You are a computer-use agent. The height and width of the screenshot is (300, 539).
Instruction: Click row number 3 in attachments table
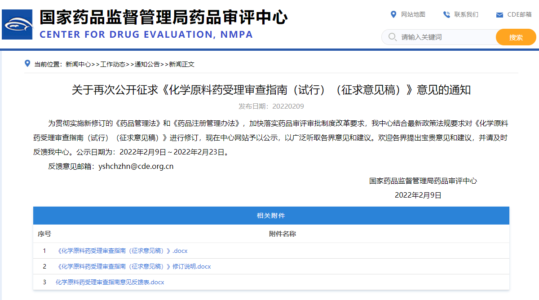(x=44, y=282)
